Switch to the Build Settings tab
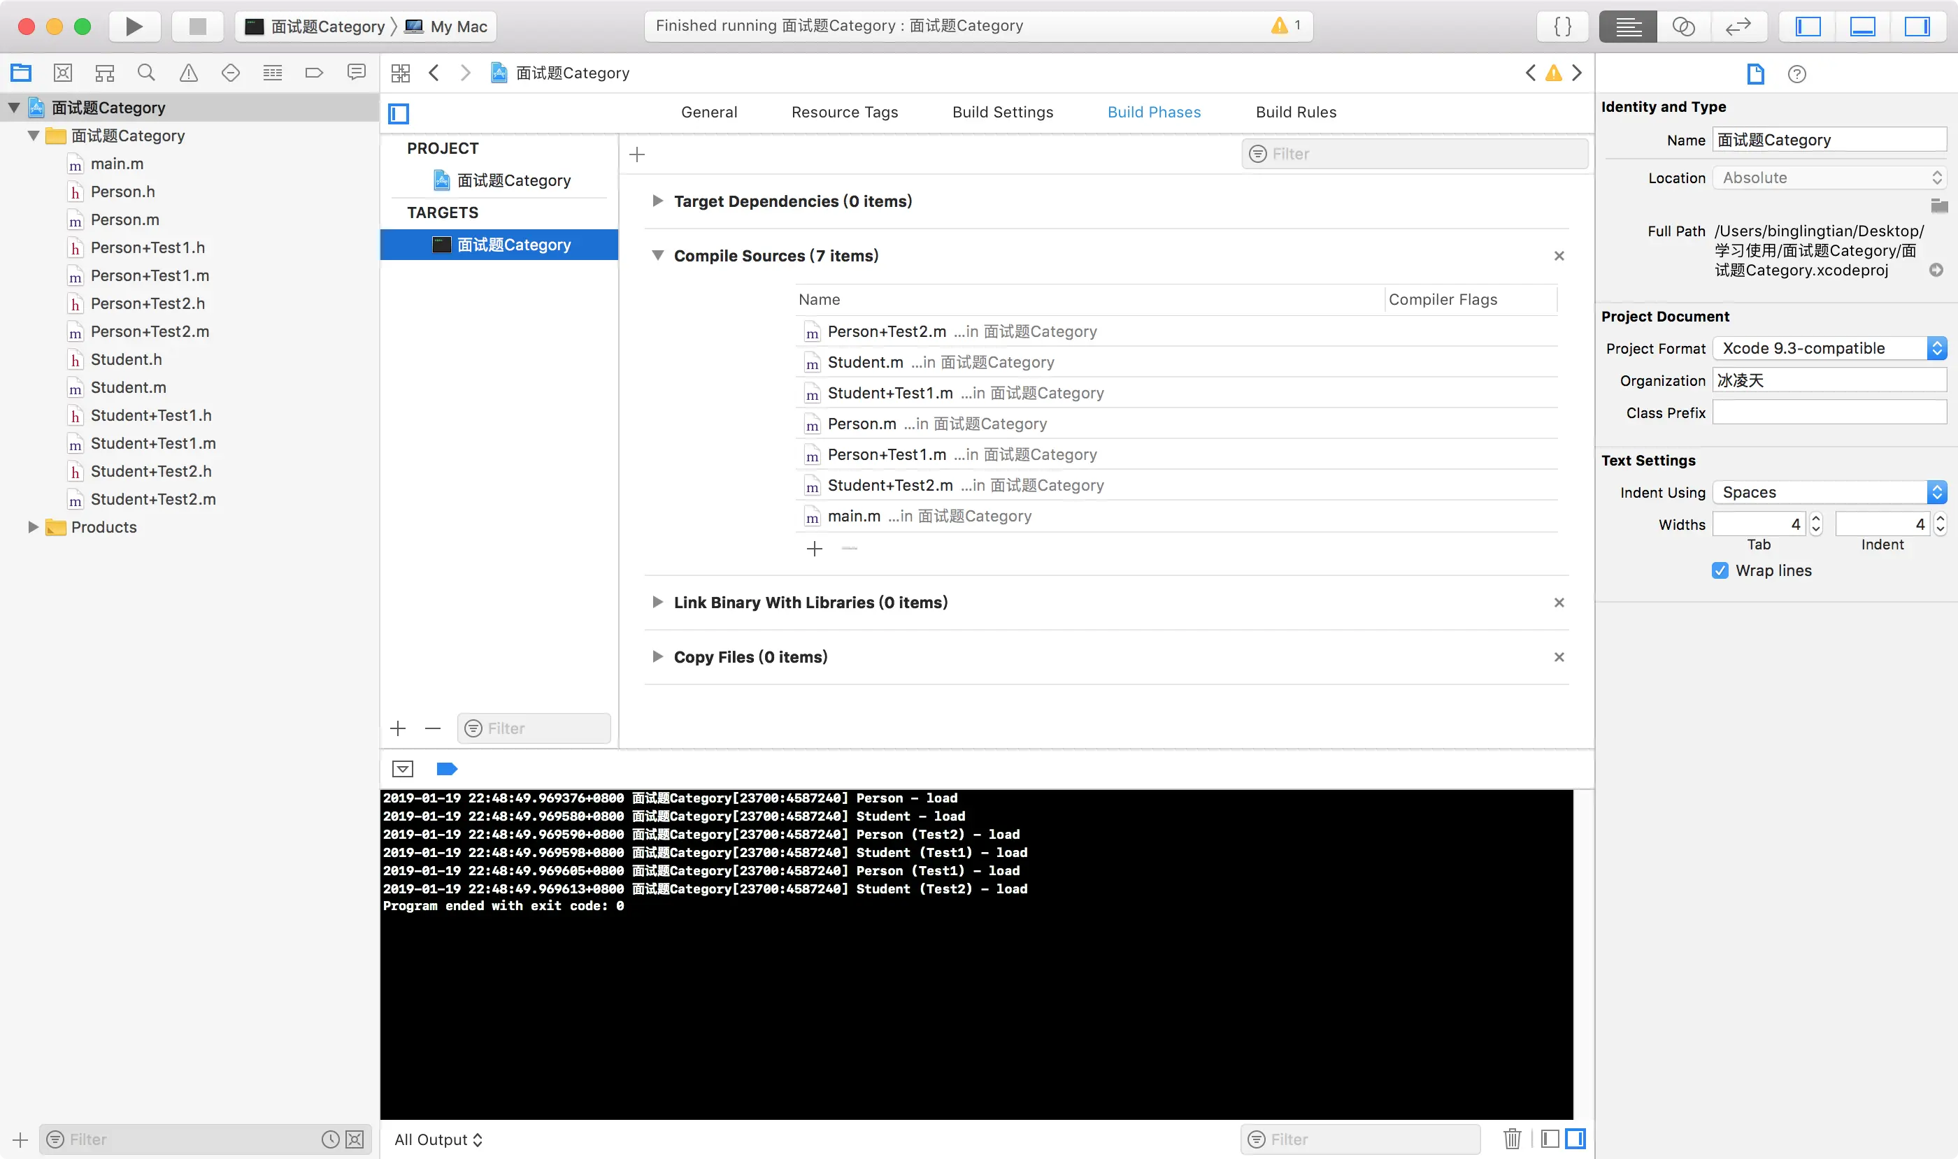Image resolution: width=1958 pixels, height=1159 pixels. tap(1003, 112)
